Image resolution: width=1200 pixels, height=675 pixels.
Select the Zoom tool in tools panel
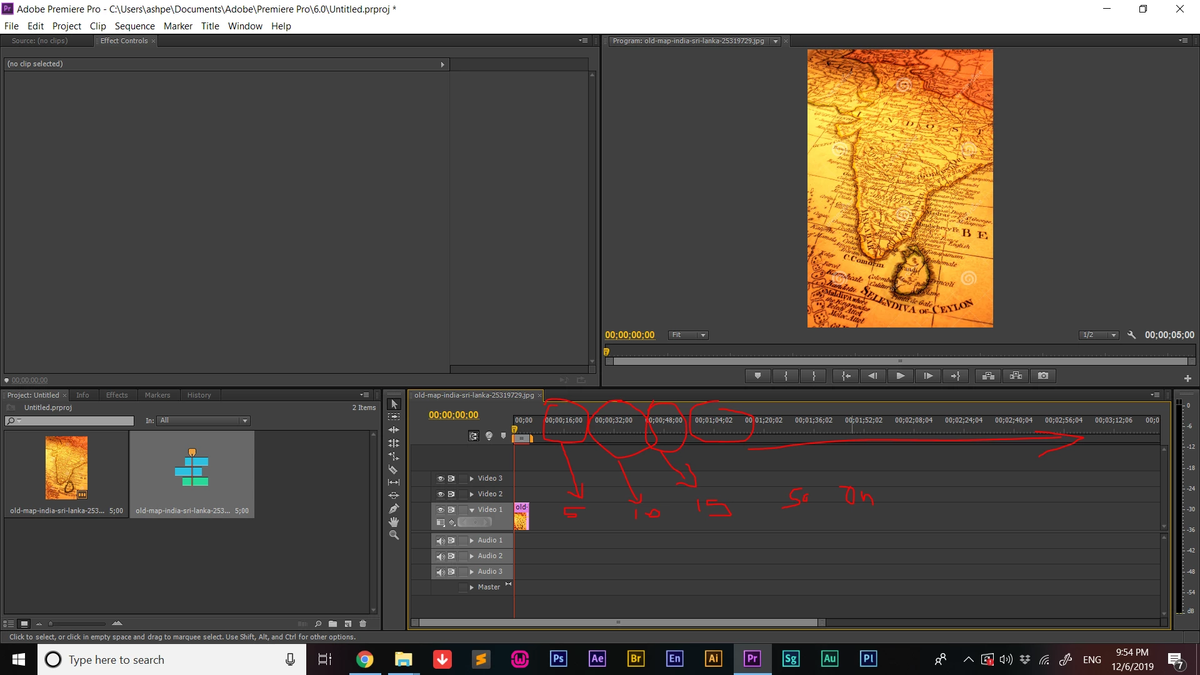(x=393, y=535)
